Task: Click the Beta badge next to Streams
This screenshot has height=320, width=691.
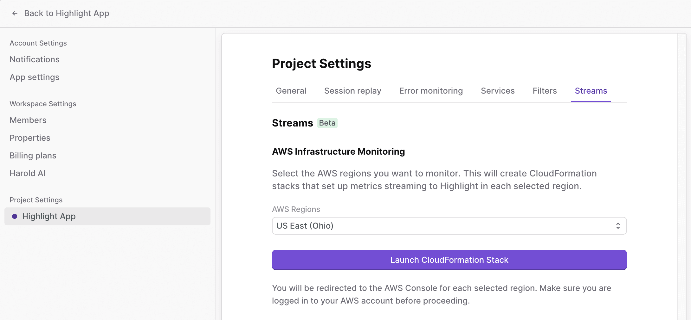Action: tap(327, 123)
